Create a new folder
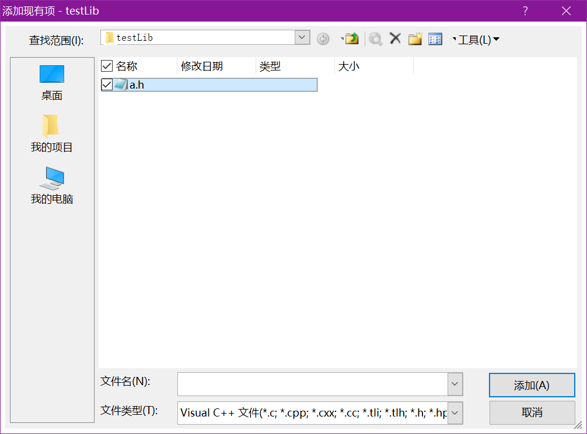This screenshot has height=434, width=587. click(415, 39)
